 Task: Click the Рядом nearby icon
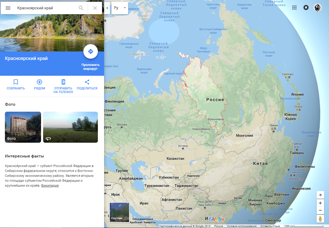[x=40, y=82]
